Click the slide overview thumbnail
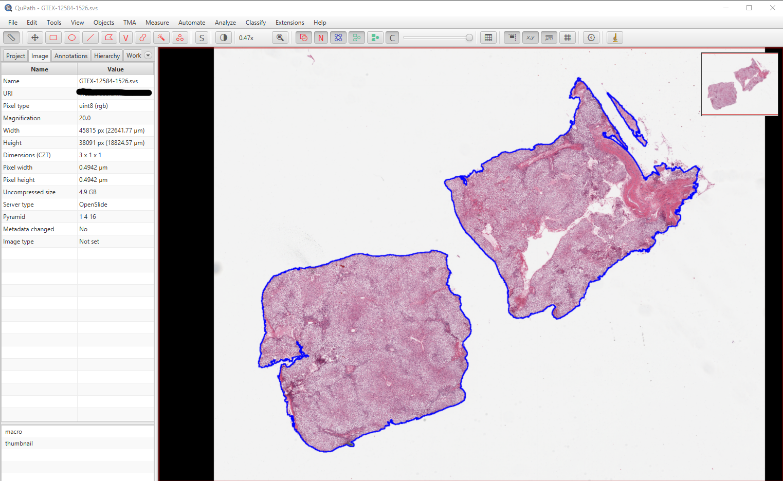Image resolution: width=783 pixels, height=481 pixels. (x=739, y=84)
